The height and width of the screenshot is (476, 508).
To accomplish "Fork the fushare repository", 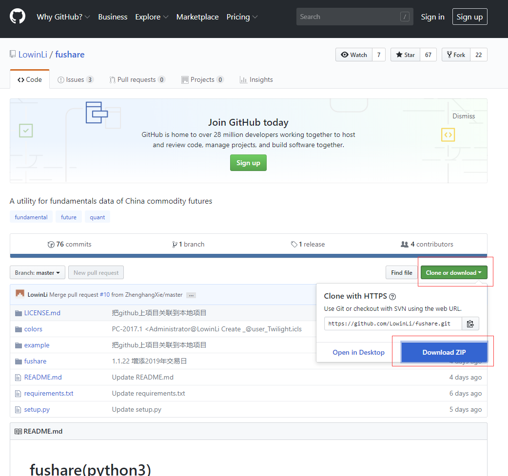I will (x=455, y=55).
